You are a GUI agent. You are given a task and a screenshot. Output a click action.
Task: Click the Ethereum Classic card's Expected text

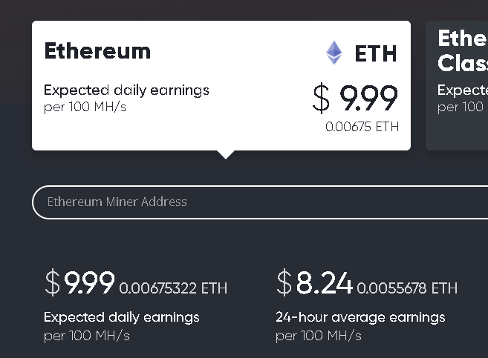463,90
